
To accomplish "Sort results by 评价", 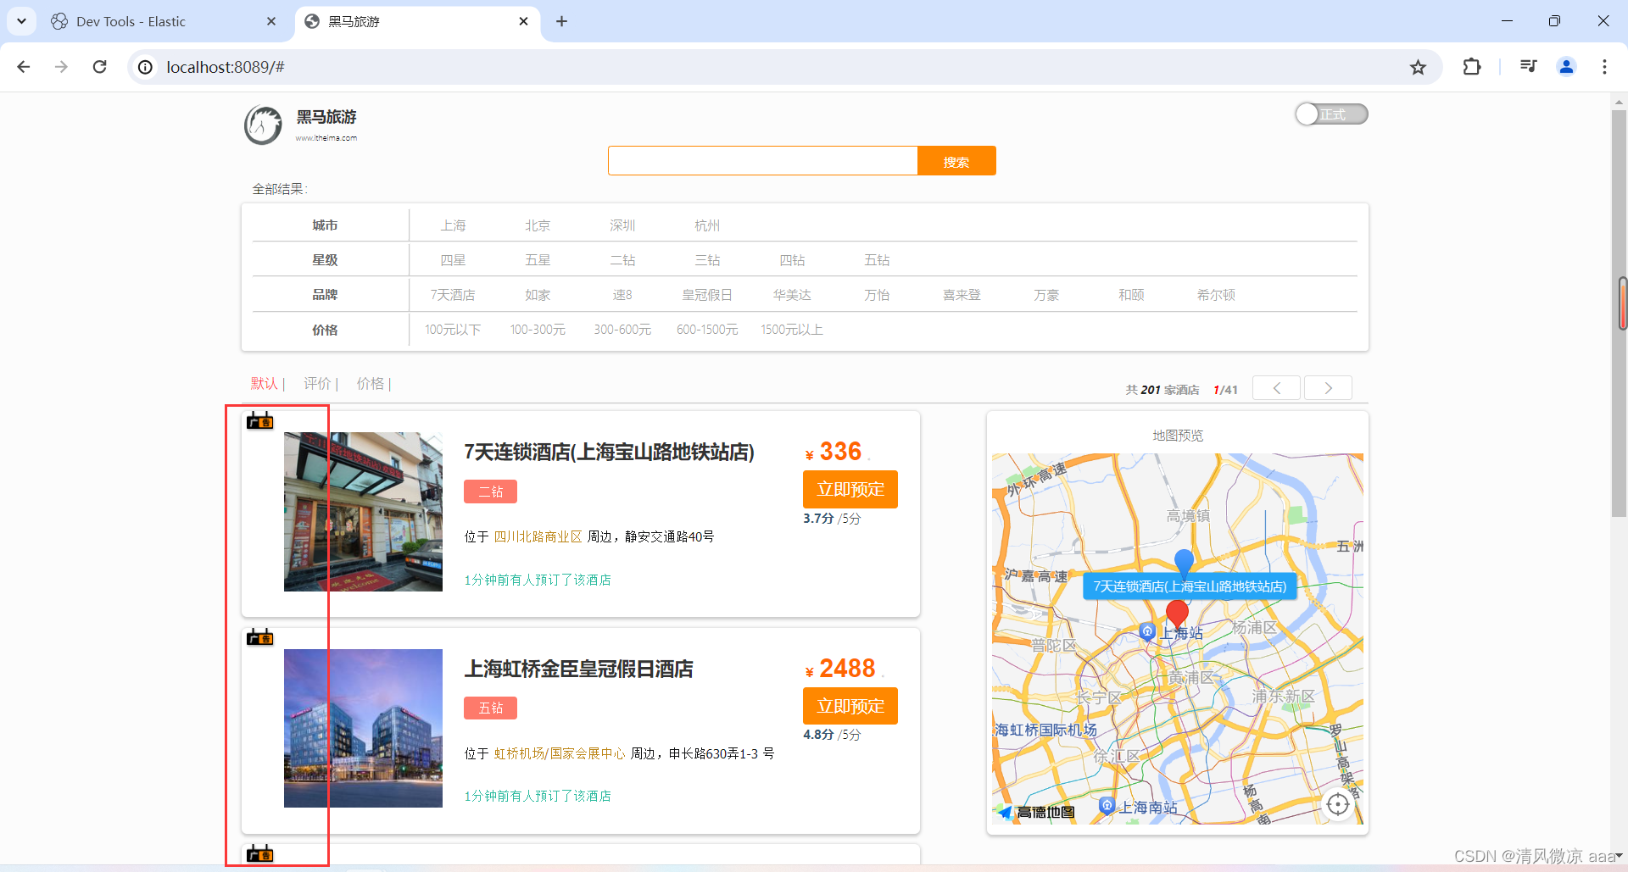I will coord(317,384).
